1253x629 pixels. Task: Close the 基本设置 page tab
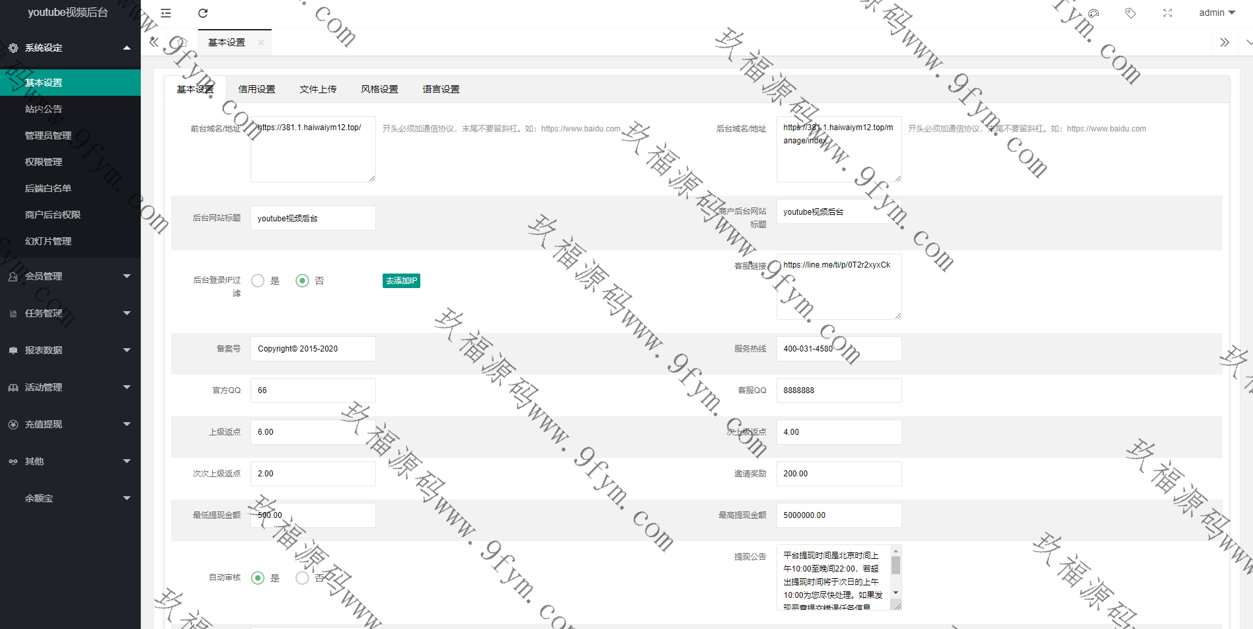click(261, 43)
